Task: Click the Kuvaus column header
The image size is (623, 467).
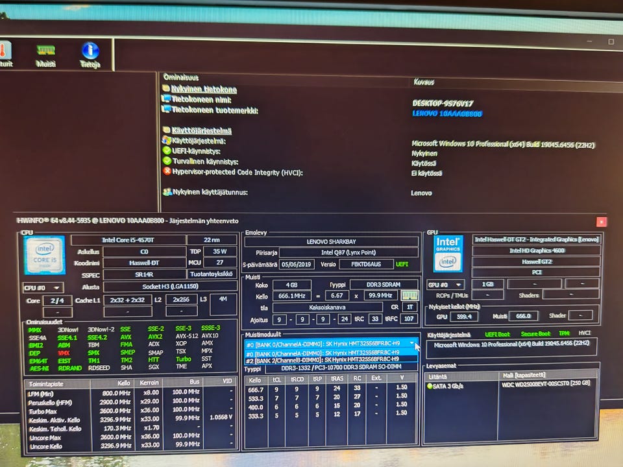Action: coord(424,82)
